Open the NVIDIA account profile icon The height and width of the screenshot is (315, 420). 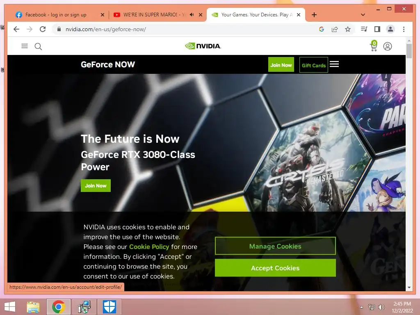[387, 46]
